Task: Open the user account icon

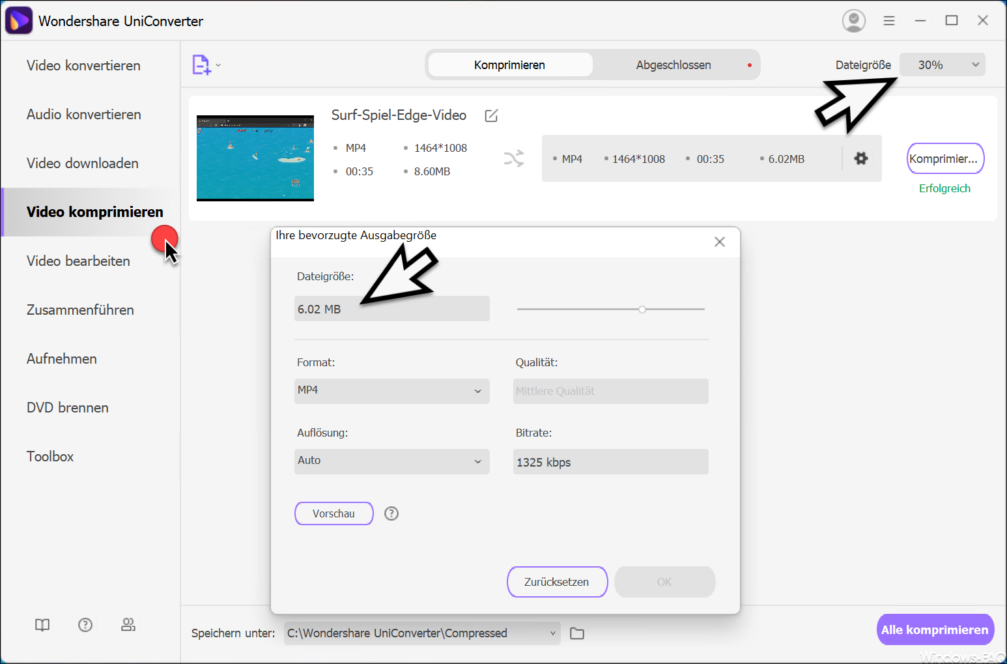Action: point(853,21)
